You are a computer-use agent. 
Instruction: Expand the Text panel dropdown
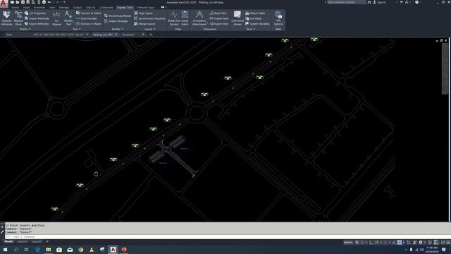point(77,29)
